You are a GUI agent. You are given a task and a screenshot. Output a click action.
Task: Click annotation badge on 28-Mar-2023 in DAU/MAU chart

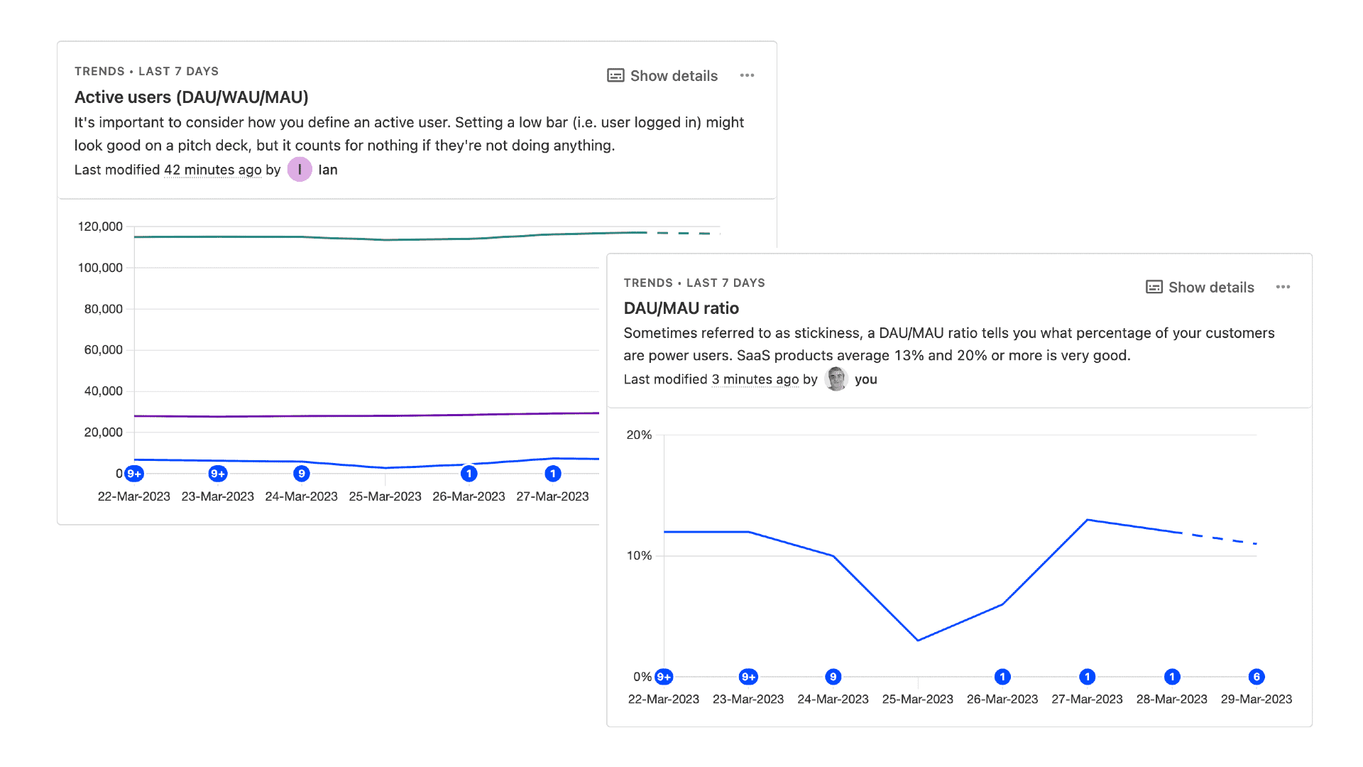1172,677
